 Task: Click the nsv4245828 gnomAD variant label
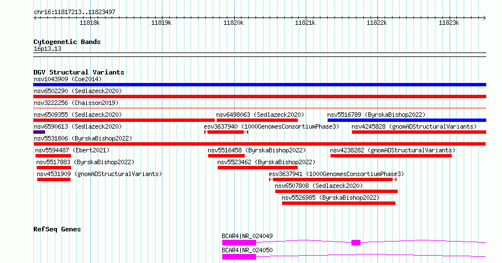pos(414,126)
